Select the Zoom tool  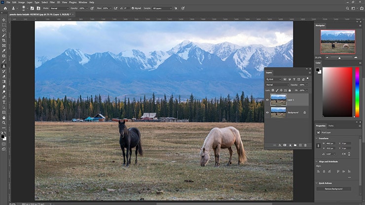click(x=4, y=123)
